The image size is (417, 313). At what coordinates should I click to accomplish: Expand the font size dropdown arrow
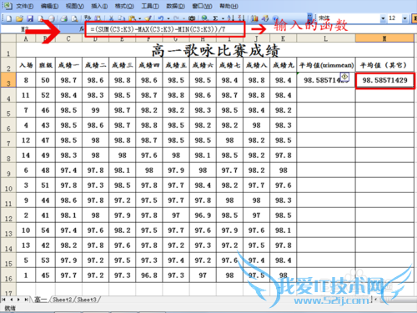405,18
